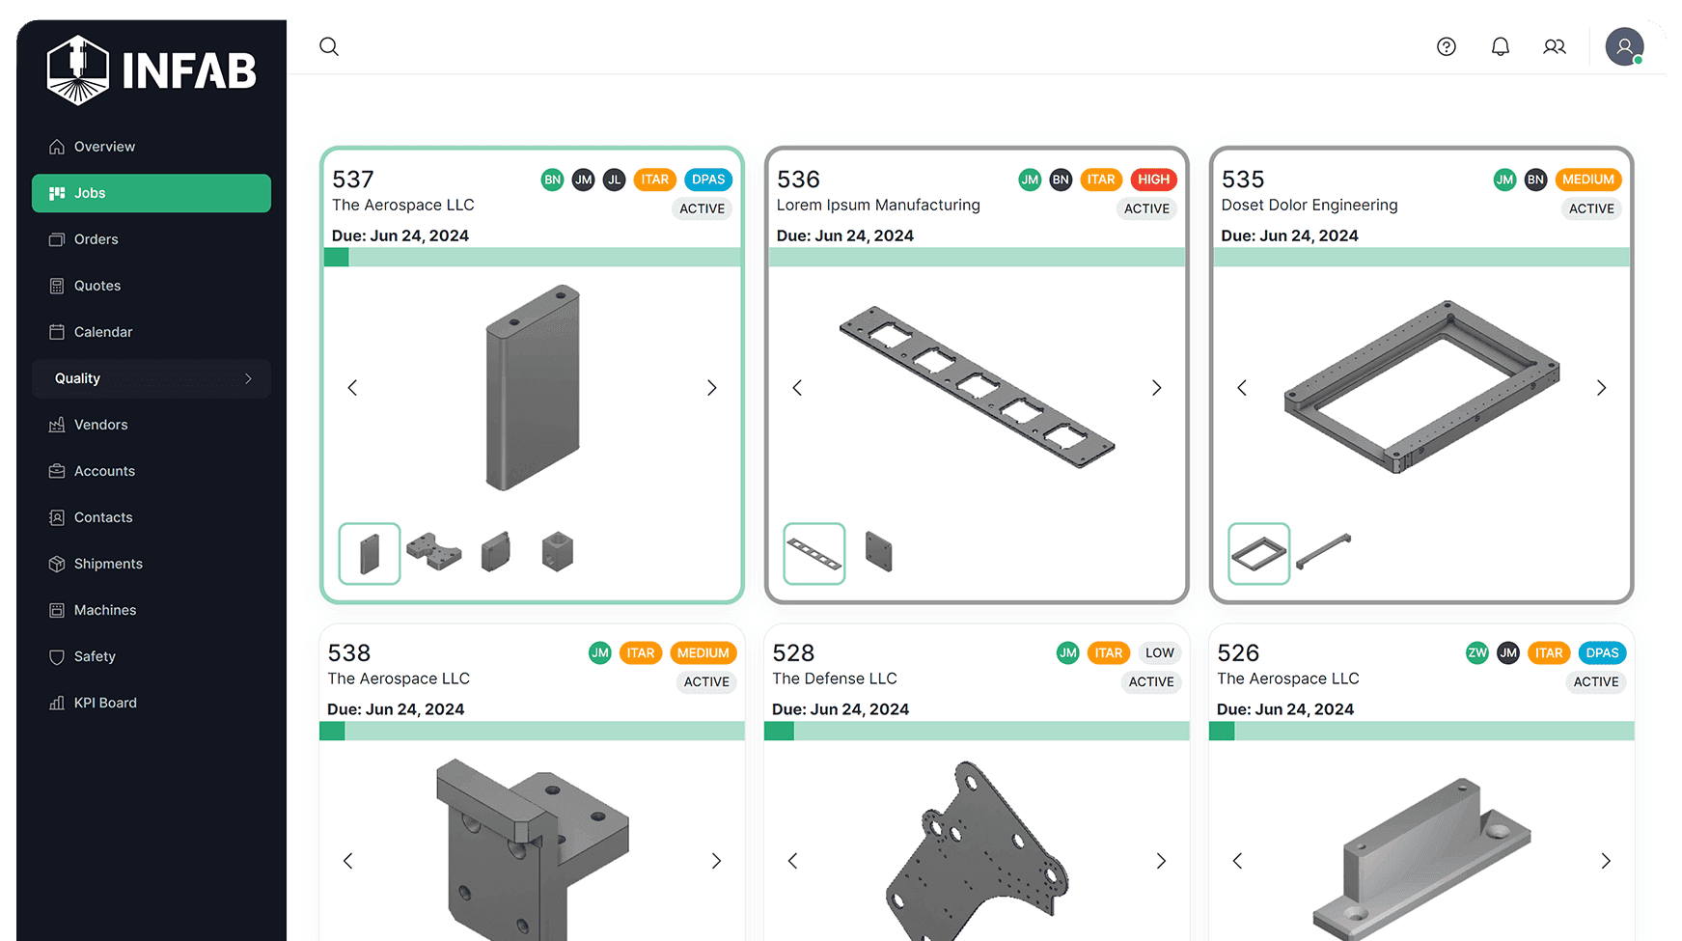Show the next part image in job 535
The height and width of the screenshot is (941, 1682).
coord(1601,388)
